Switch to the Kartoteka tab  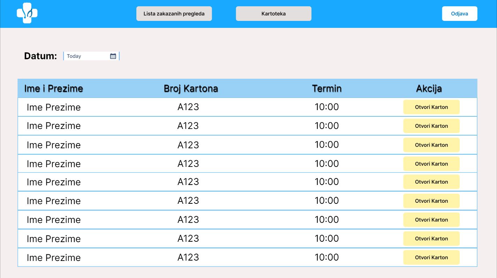click(x=273, y=14)
